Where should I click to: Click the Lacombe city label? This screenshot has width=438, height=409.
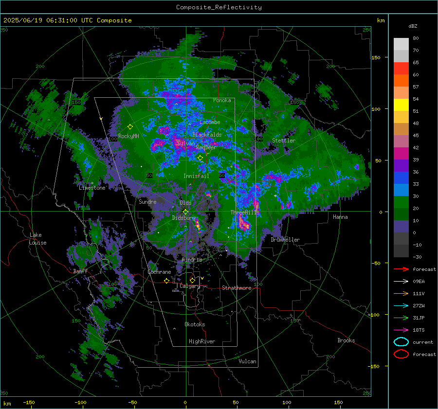[x=210, y=122]
